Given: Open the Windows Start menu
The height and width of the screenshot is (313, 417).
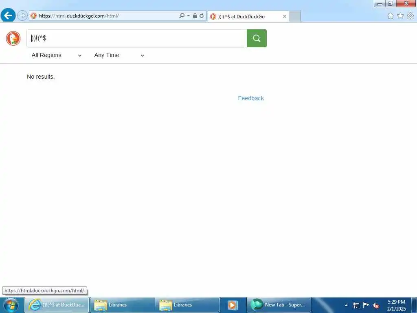Looking at the screenshot, I should [x=11, y=305].
